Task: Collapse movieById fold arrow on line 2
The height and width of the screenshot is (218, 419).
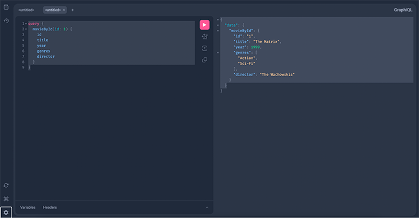Action: [x=26, y=29]
